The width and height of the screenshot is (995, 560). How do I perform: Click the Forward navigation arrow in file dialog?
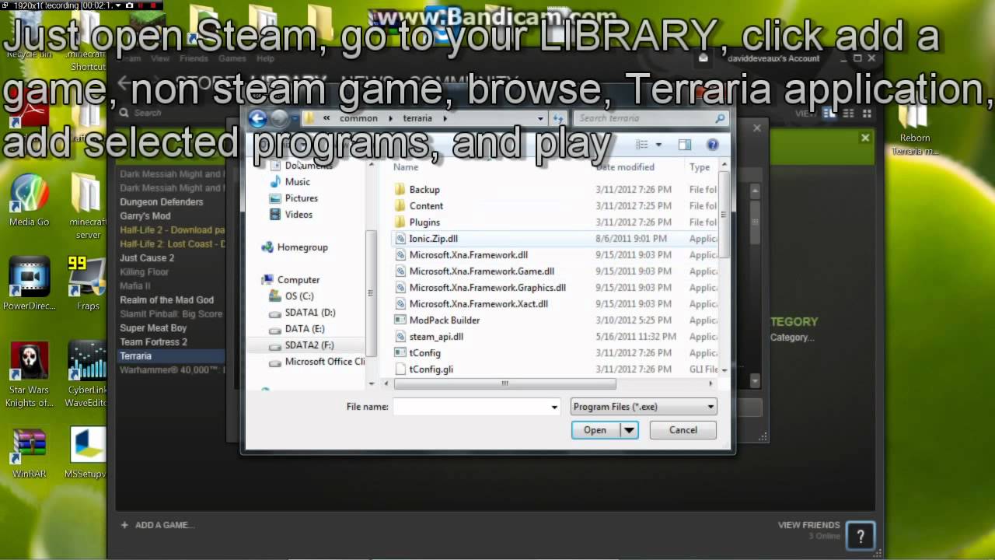click(279, 118)
